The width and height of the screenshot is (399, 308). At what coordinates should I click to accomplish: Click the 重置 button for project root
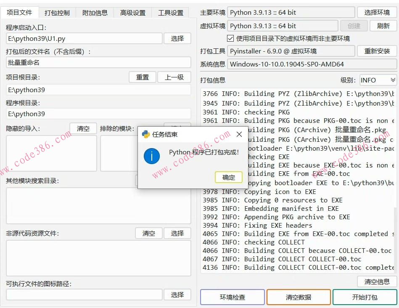[142, 77]
